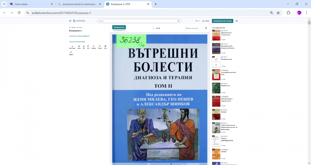Click the thumbs up rating icon
311x165 pixels.
click(84, 47)
